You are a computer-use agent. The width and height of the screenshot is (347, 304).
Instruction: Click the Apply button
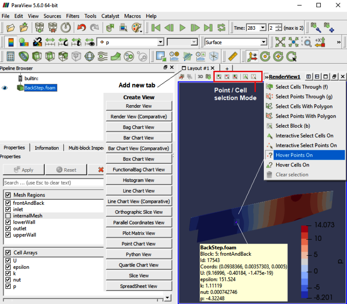[x=23, y=170]
